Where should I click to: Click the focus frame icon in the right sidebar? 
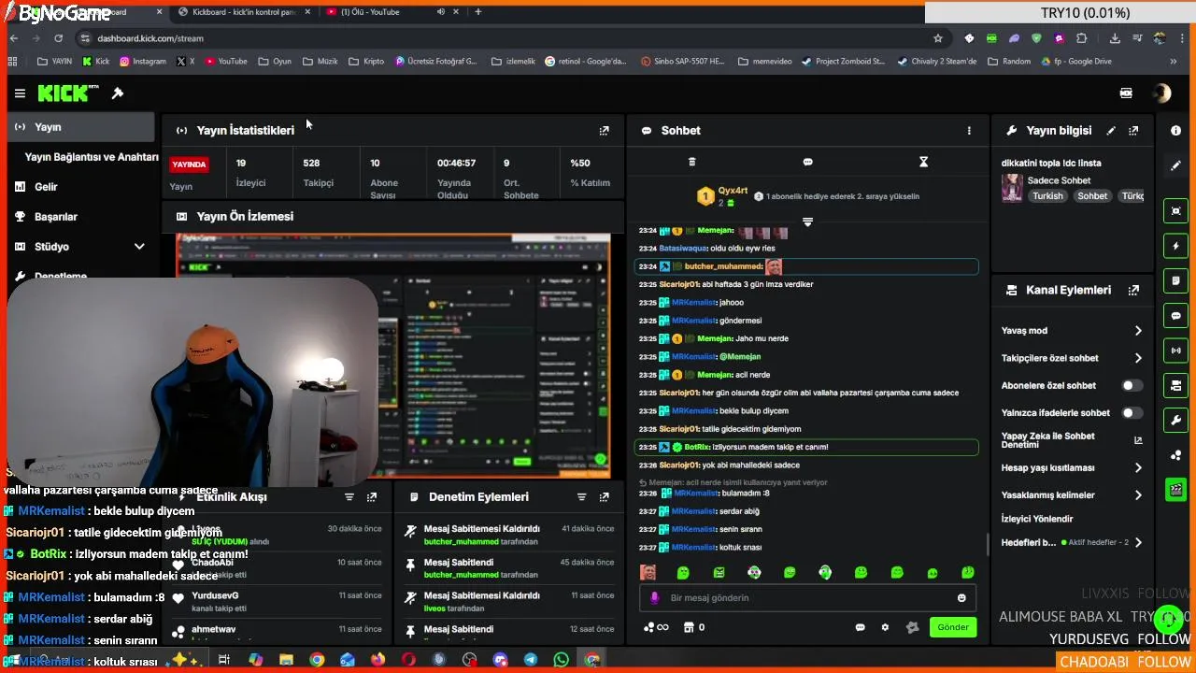[x=1175, y=211]
